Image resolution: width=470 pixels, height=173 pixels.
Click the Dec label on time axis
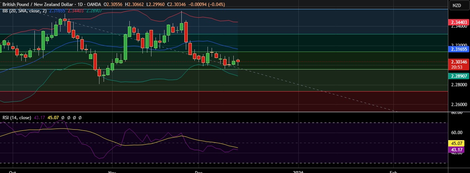(199, 172)
